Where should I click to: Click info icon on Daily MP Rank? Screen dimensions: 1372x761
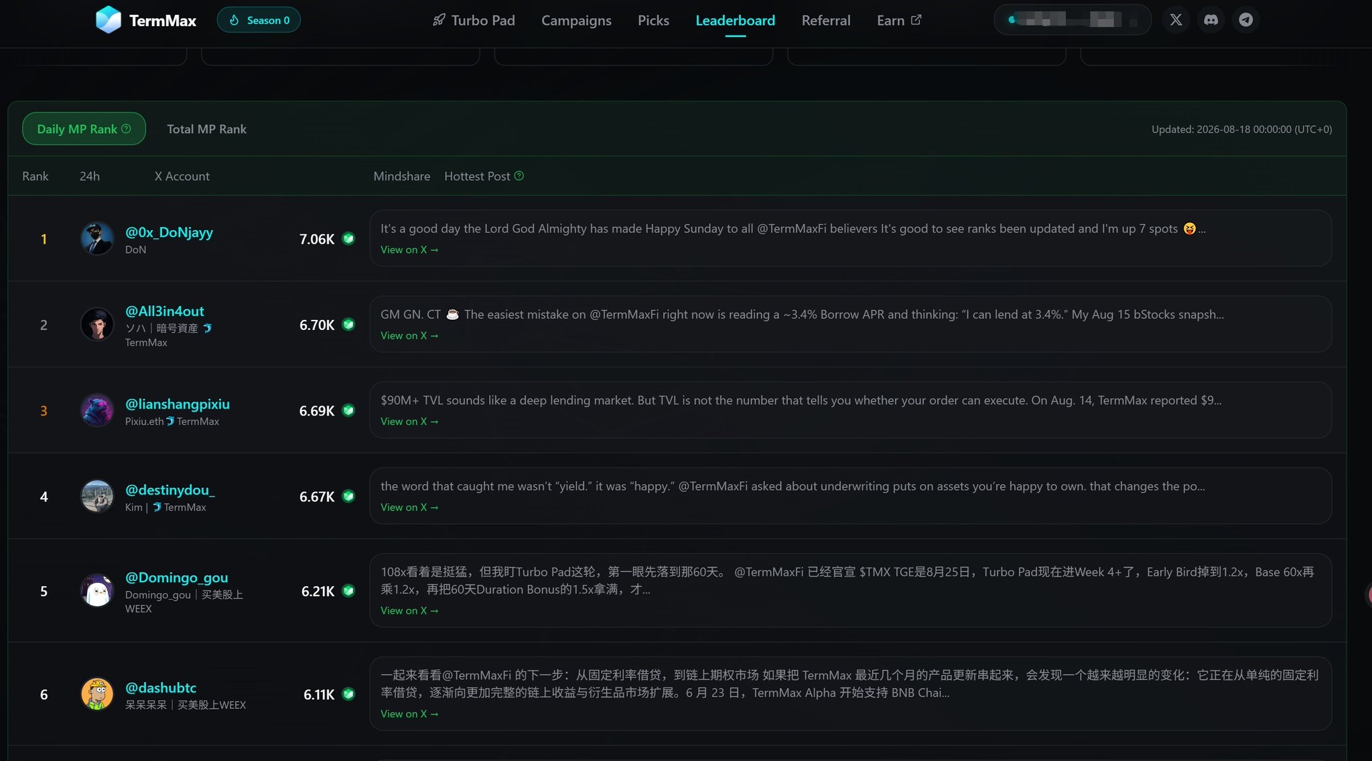pos(126,129)
